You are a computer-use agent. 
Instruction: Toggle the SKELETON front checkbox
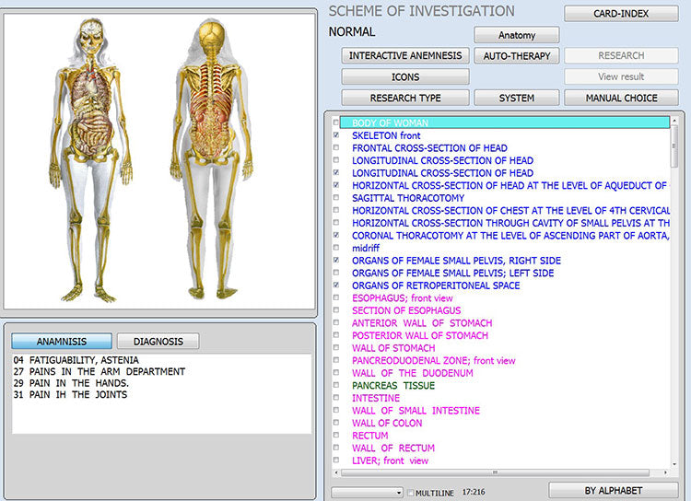pyautogui.click(x=335, y=135)
